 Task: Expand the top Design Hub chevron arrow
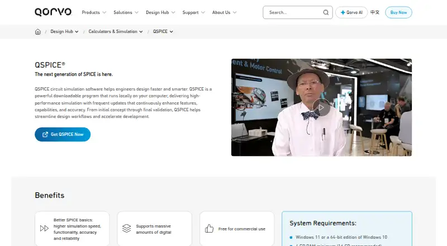173,12
